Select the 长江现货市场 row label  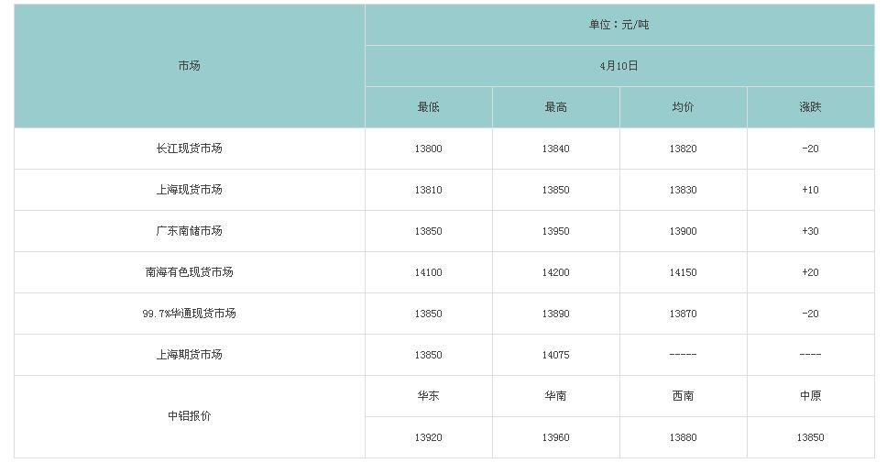coord(189,149)
